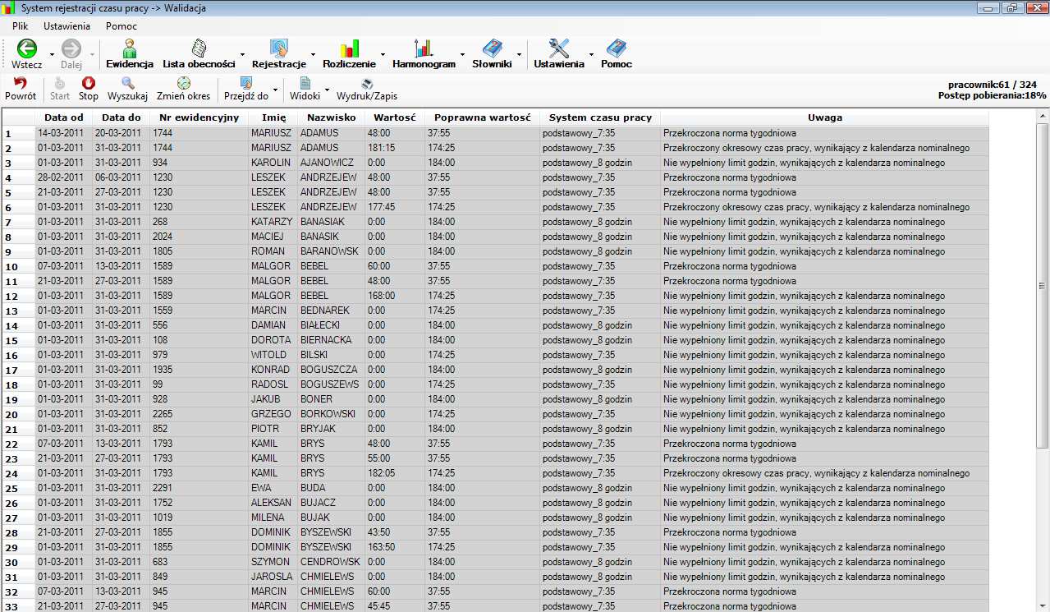Open Widoki views
1050x612 pixels.
click(x=305, y=89)
